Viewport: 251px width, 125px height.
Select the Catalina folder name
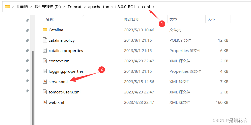(56, 30)
